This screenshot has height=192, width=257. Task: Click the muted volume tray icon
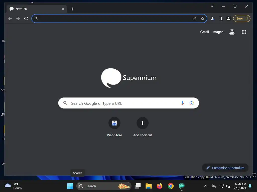[228, 186]
